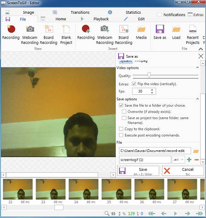206x218 pixels.
Task: Start a new Recording from the New group
Action: coord(11,32)
